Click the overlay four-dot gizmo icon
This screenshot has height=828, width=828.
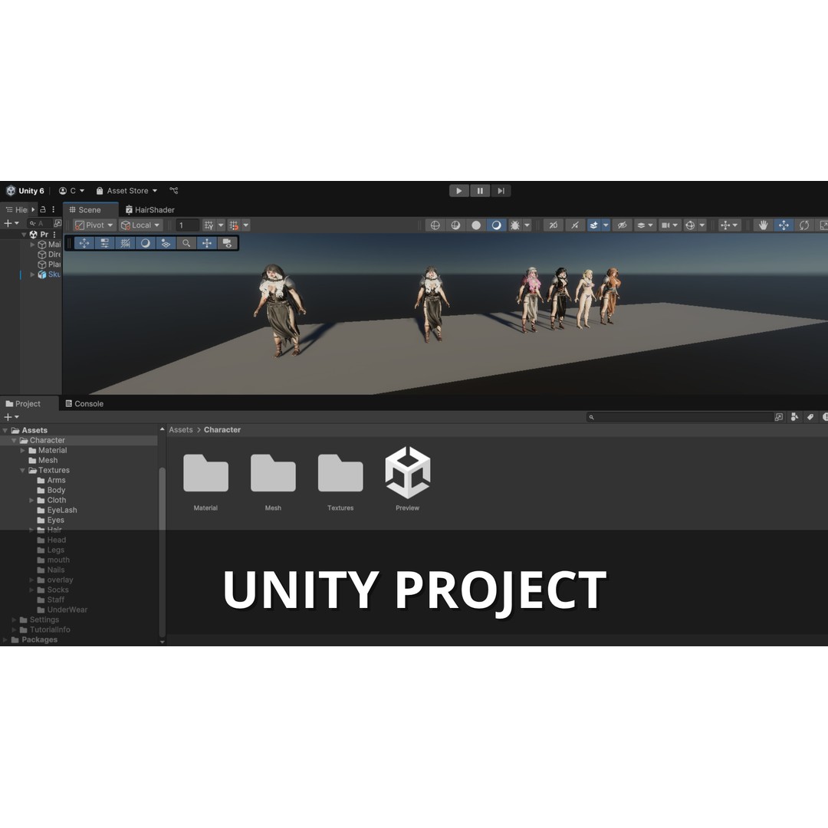[207, 244]
